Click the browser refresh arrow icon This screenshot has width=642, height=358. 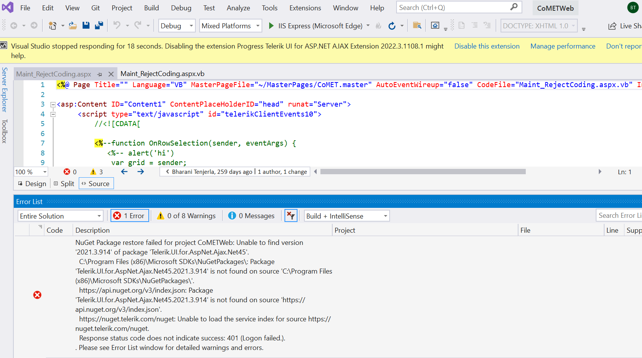pyautogui.click(x=392, y=26)
